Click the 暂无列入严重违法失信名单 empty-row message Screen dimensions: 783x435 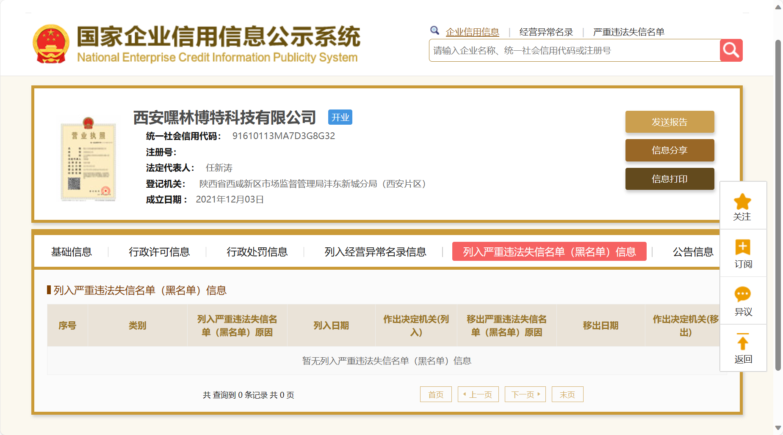[387, 361]
